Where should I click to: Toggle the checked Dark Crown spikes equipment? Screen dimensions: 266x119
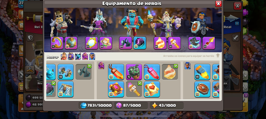tap(83, 72)
